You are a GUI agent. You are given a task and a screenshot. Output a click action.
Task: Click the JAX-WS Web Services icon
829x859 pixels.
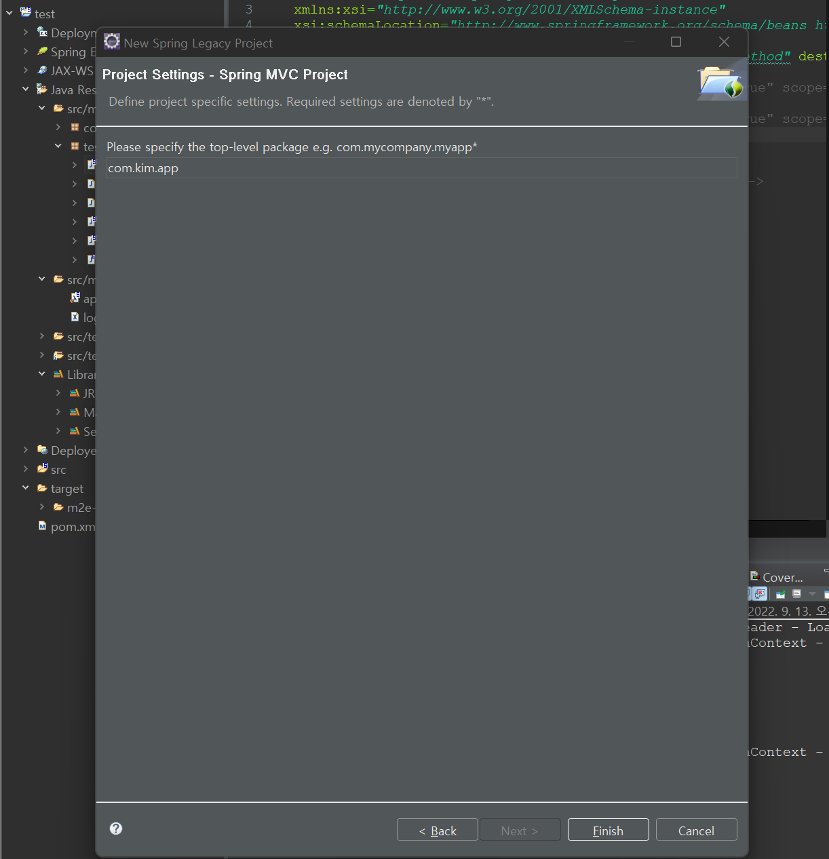(x=42, y=70)
